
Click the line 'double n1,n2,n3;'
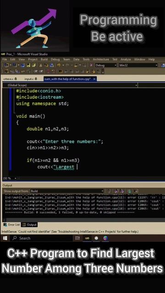coord(48,129)
